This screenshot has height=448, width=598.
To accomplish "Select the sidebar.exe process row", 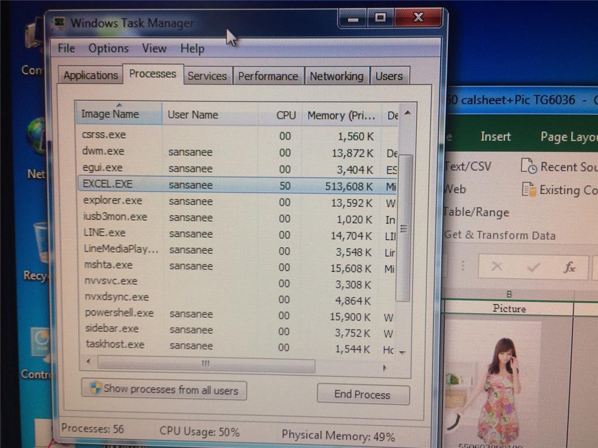I will [x=237, y=331].
